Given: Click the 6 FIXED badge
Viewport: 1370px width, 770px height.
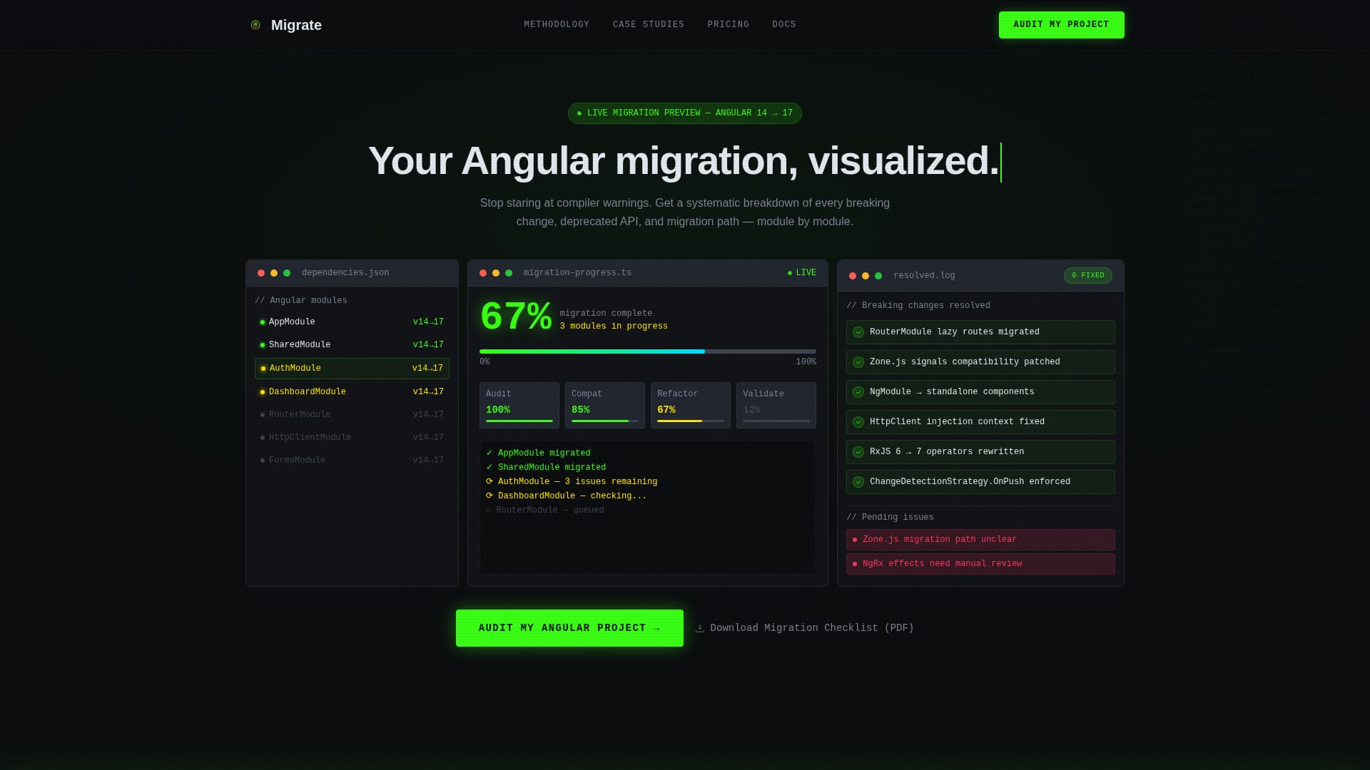Looking at the screenshot, I should coord(1087,276).
